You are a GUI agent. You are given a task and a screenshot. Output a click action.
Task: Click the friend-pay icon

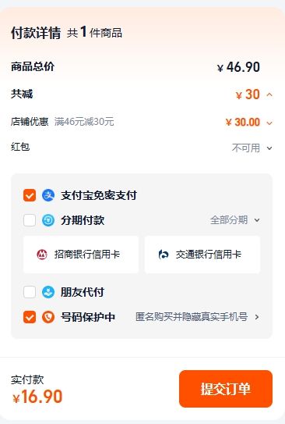pos(48,292)
